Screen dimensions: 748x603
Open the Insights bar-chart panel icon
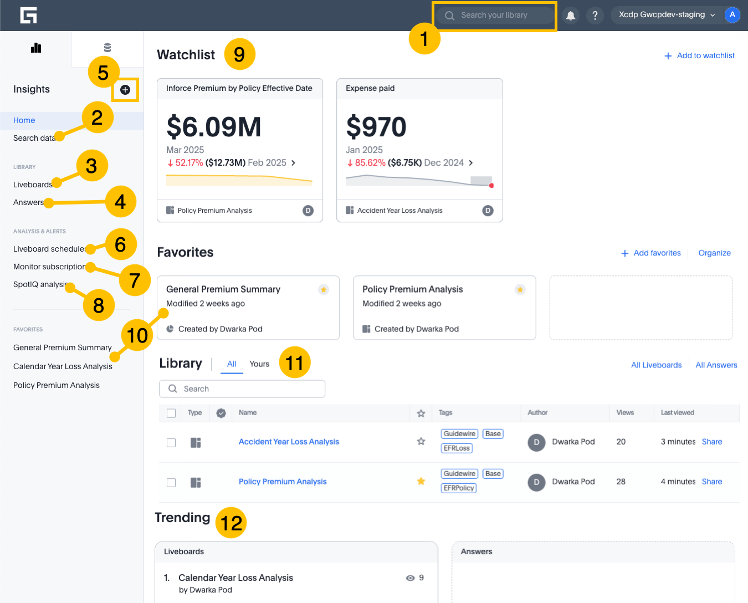coord(35,48)
